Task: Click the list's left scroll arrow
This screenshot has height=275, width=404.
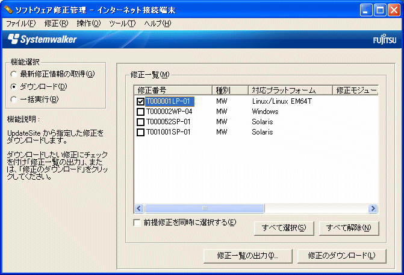Action: tap(139, 209)
